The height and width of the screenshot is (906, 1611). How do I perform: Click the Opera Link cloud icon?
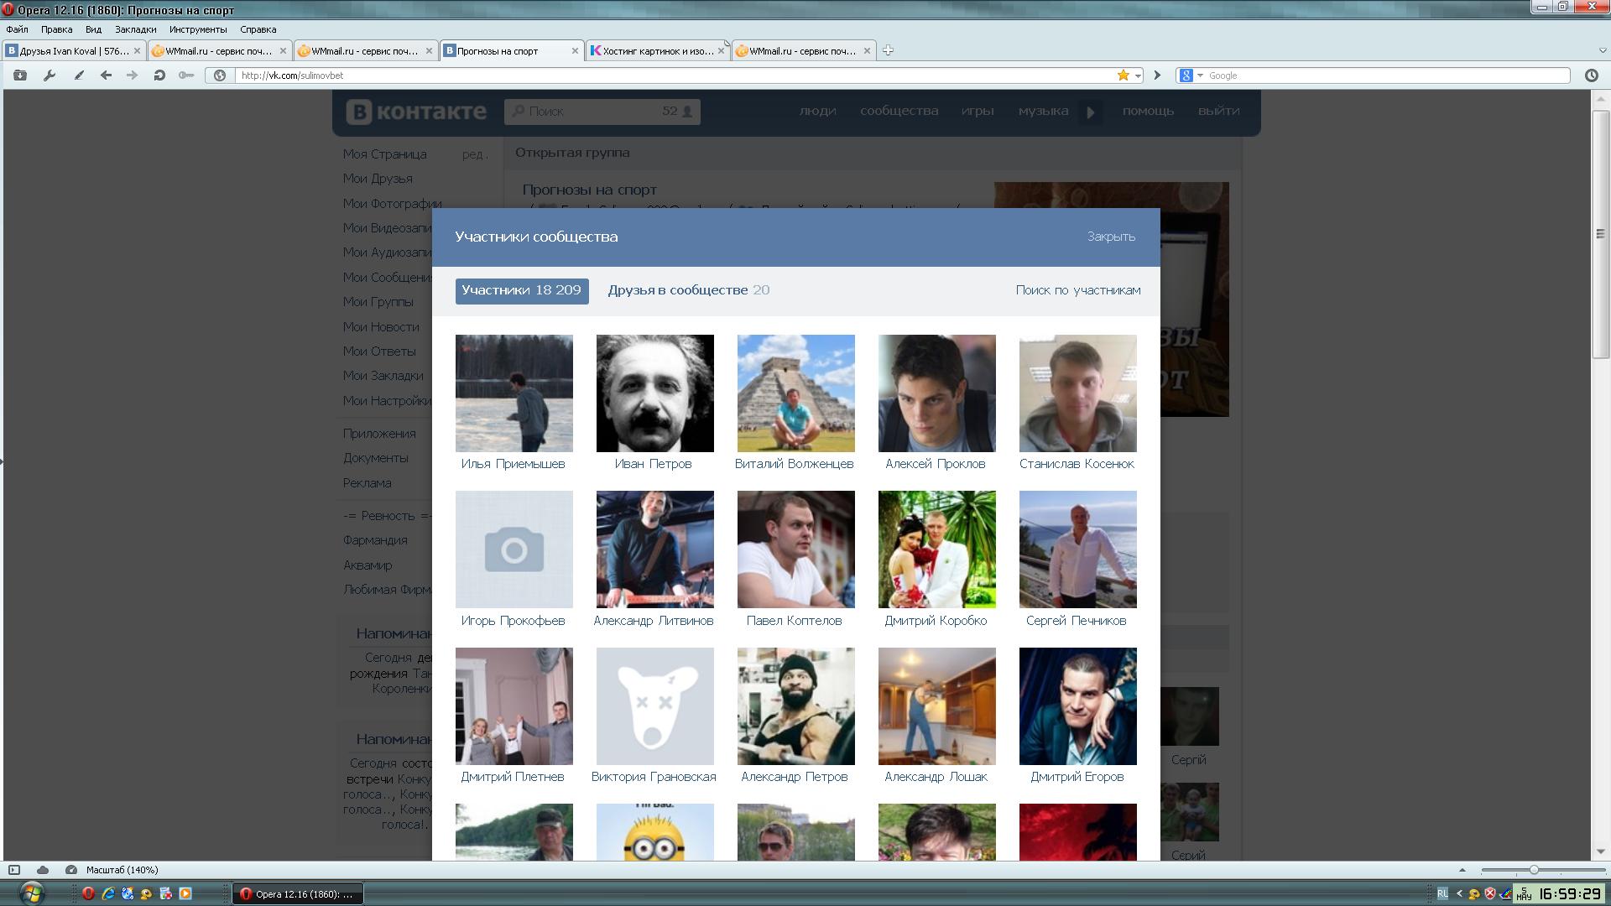(43, 870)
